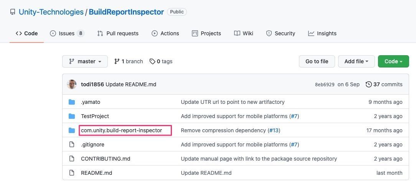Go to the Actions tab
The height and width of the screenshot is (184, 416).
pos(165,33)
